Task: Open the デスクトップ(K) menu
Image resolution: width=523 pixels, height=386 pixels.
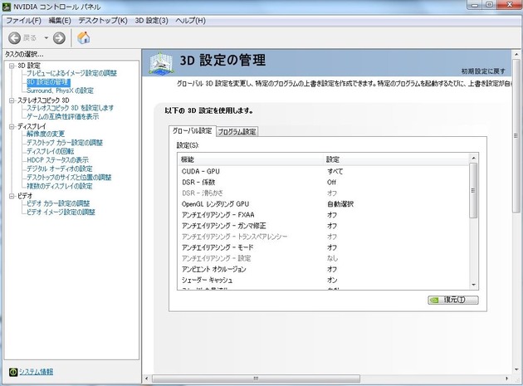Action: (103, 21)
